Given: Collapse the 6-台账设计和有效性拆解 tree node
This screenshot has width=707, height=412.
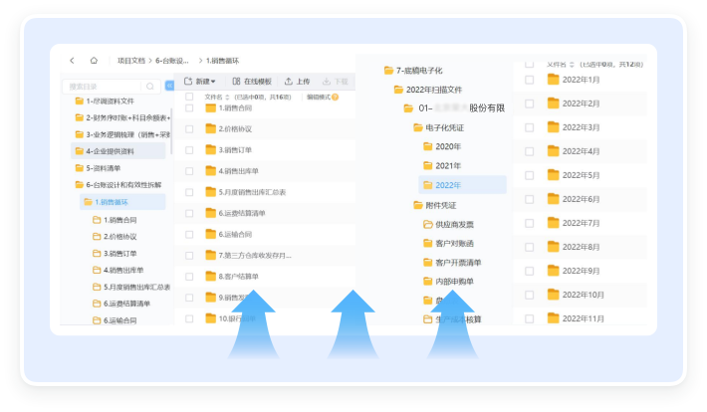Looking at the screenshot, I should [x=79, y=185].
